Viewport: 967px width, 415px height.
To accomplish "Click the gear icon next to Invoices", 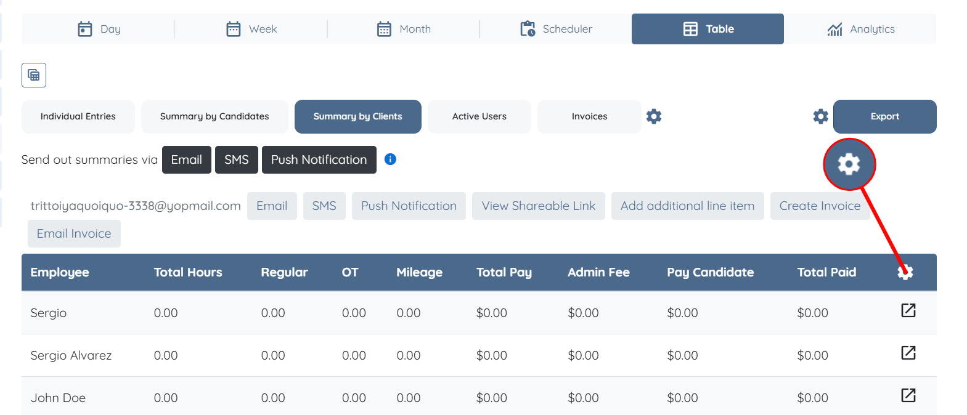I will tap(654, 116).
